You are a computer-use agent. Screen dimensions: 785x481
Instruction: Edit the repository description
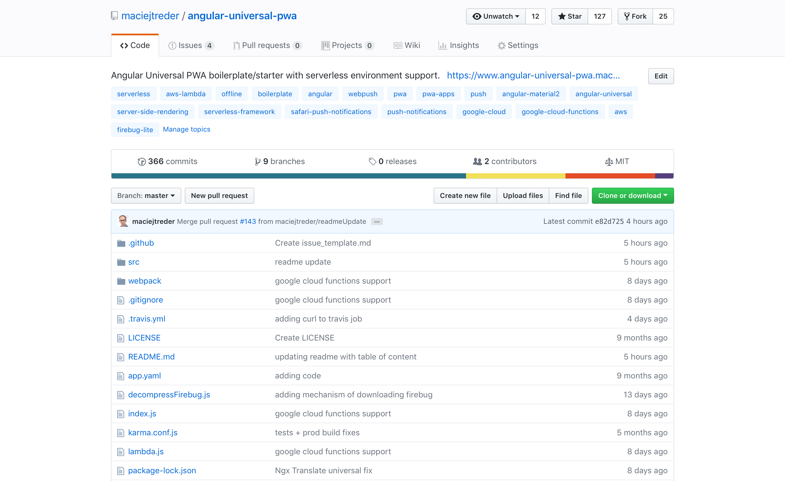pyautogui.click(x=661, y=76)
